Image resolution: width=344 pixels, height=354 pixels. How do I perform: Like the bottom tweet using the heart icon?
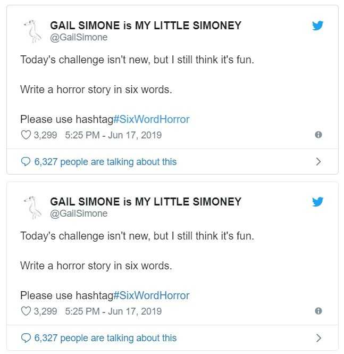26,311
